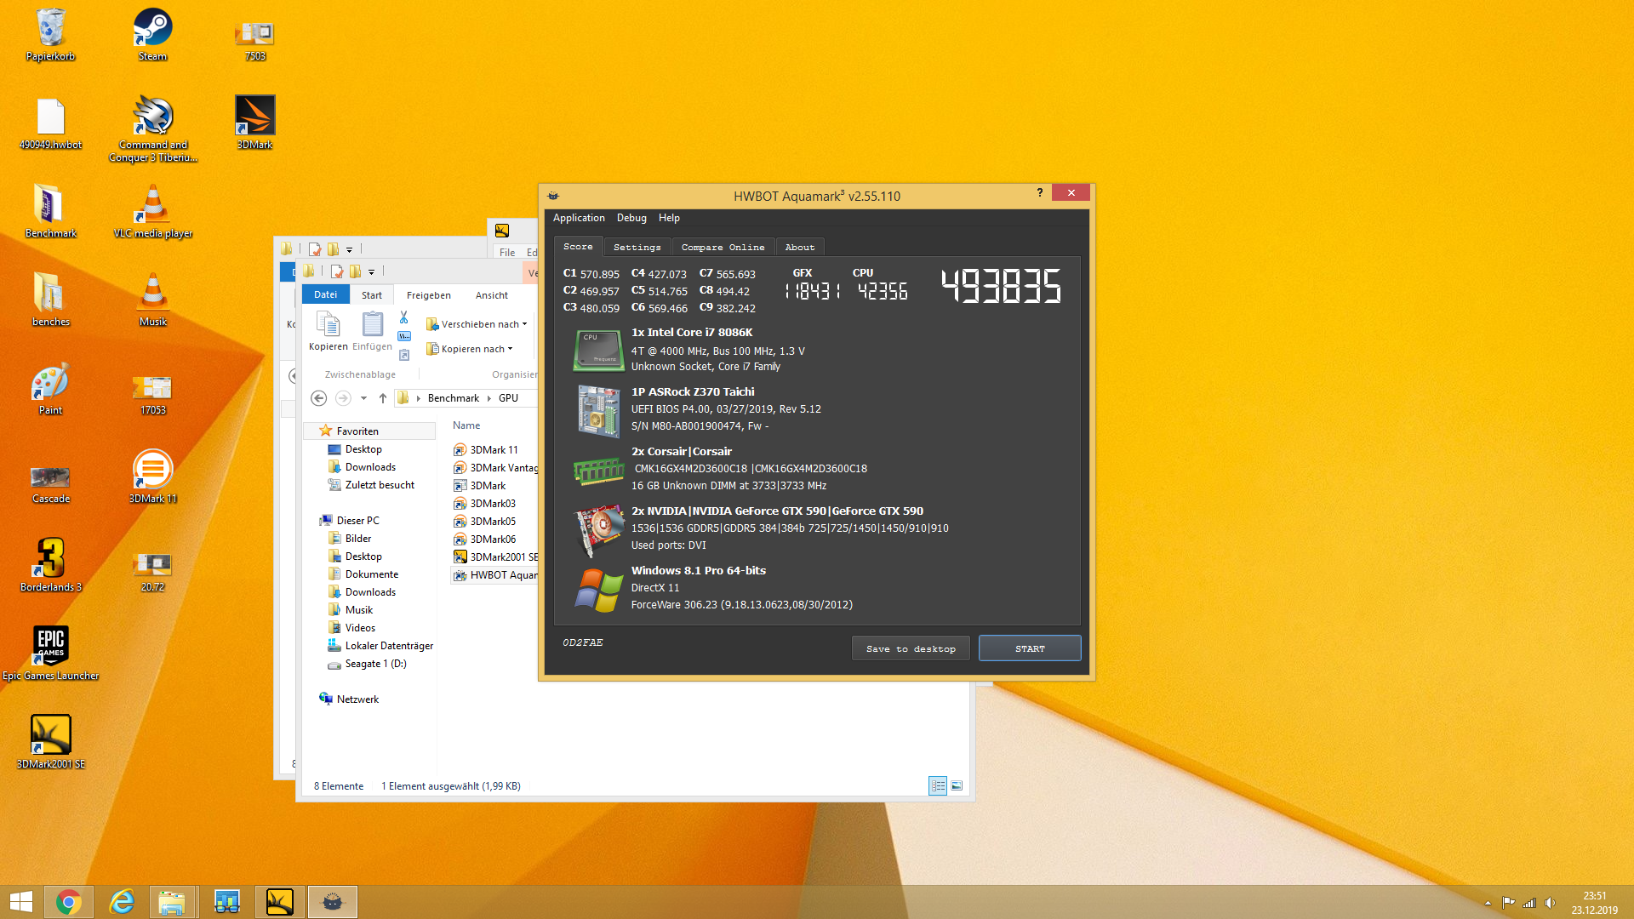Select the 20.72 image on desktop

pyautogui.click(x=152, y=572)
